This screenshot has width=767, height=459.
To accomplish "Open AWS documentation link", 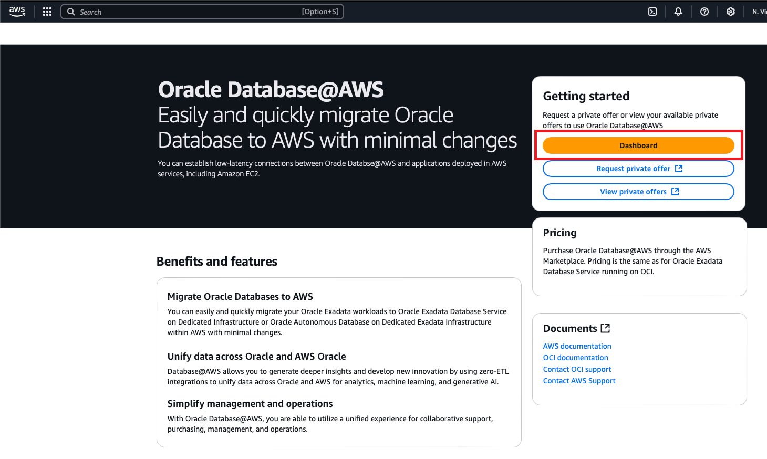I will coord(577,346).
